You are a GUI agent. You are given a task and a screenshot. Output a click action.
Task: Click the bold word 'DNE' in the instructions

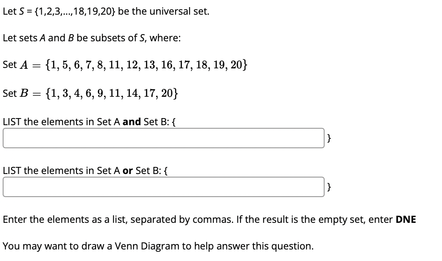[406, 219]
